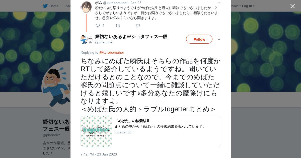Click the phenoixc running-man avatar in tweet
Image resolution: width=301 pixels, height=158 pixels.
(x=87, y=39)
